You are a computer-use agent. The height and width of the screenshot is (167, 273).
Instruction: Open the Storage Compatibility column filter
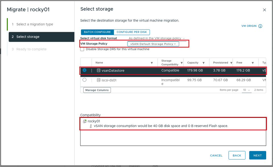pos(182,63)
